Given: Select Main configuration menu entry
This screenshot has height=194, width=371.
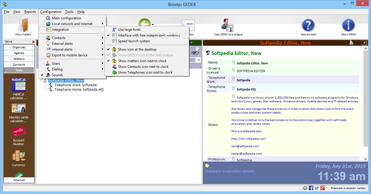Looking at the screenshot, I should (x=72, y=18).
